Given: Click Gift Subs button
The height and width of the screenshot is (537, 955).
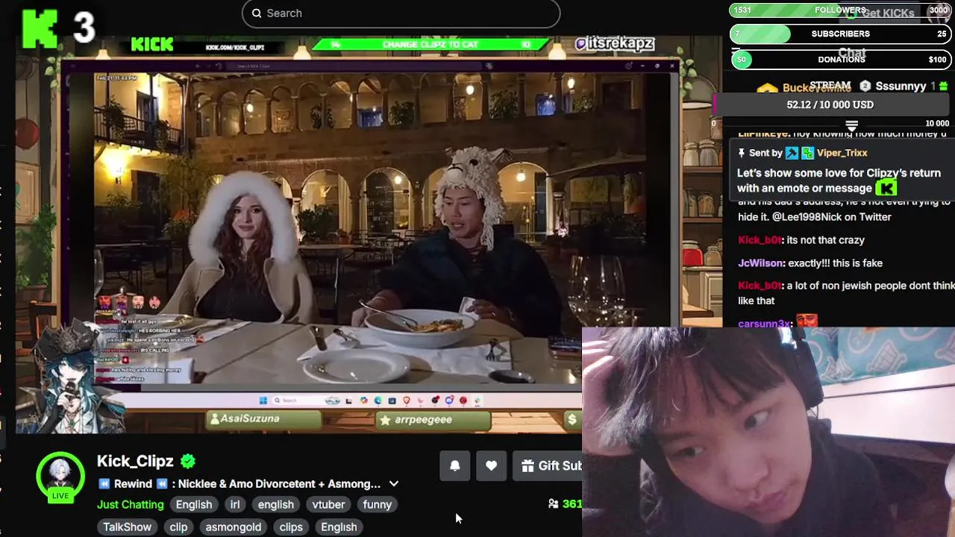Looking at the screenshot, I should 548,466.
